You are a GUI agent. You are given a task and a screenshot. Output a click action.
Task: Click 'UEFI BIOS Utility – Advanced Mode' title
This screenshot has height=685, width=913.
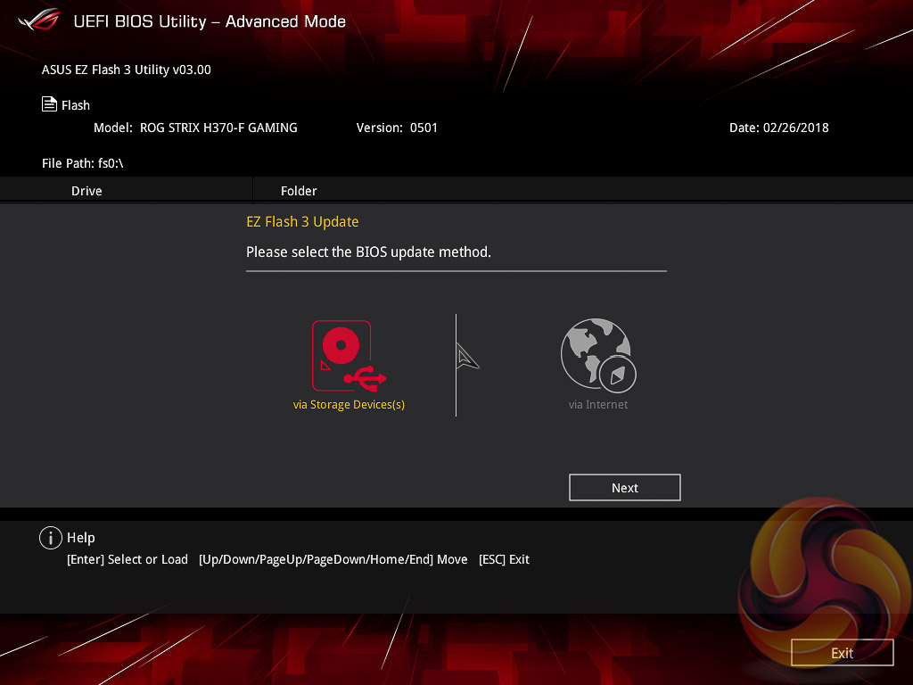point(210,21)
